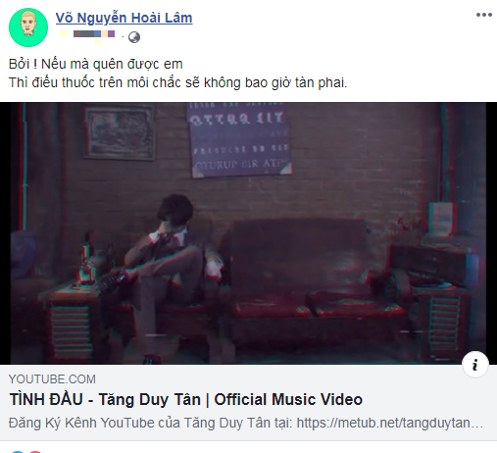Open the three-dot post options menu
Screen dimensions: 497x453
tap(484, 15)
